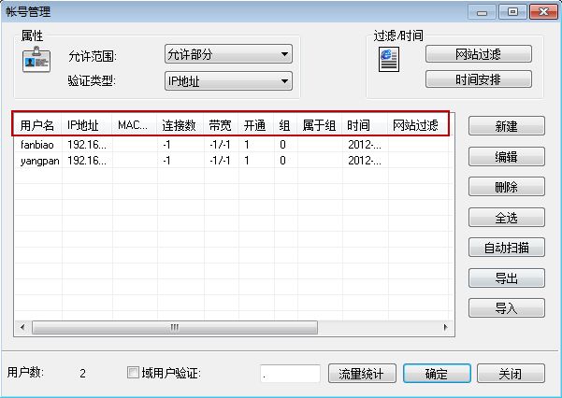Toggle the 域用户验证 checkbox
This screenshot has width=562, height=398.
(133, 373)
